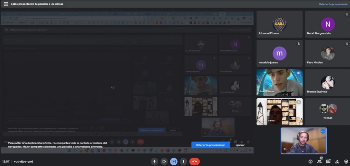Viewport: 350px width, 166px height.
Task: Open options on your own video tile
Action: [322, 131]
